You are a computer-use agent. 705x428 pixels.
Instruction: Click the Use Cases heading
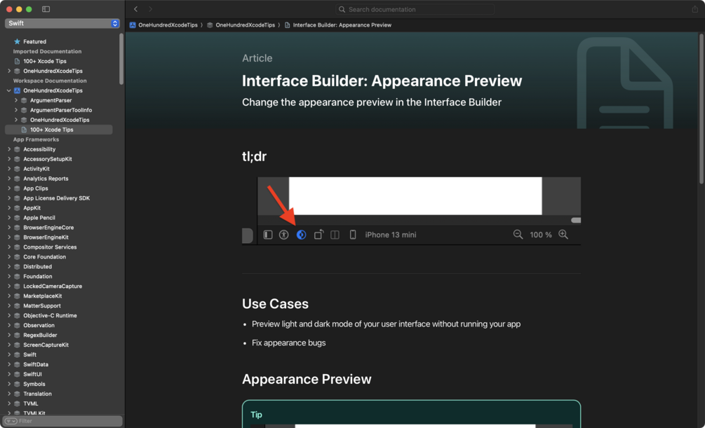point(275,304)
